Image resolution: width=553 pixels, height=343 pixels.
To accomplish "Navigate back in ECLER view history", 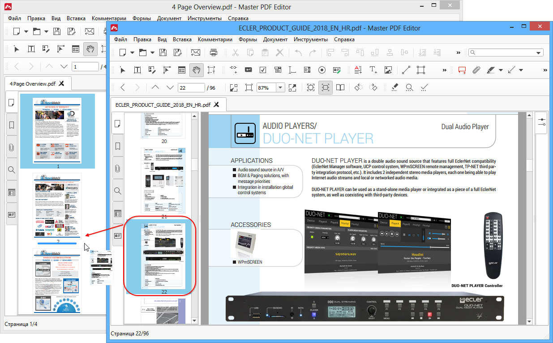I will 123,87.
